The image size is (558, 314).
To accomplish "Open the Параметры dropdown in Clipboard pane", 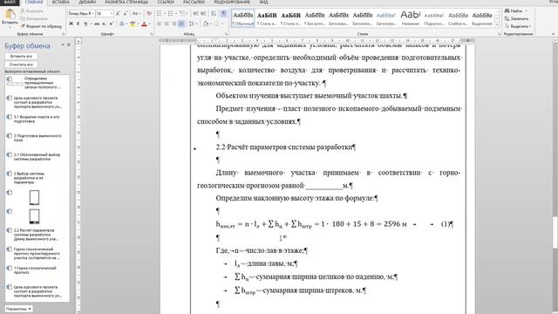I will [x=19, y=309].
